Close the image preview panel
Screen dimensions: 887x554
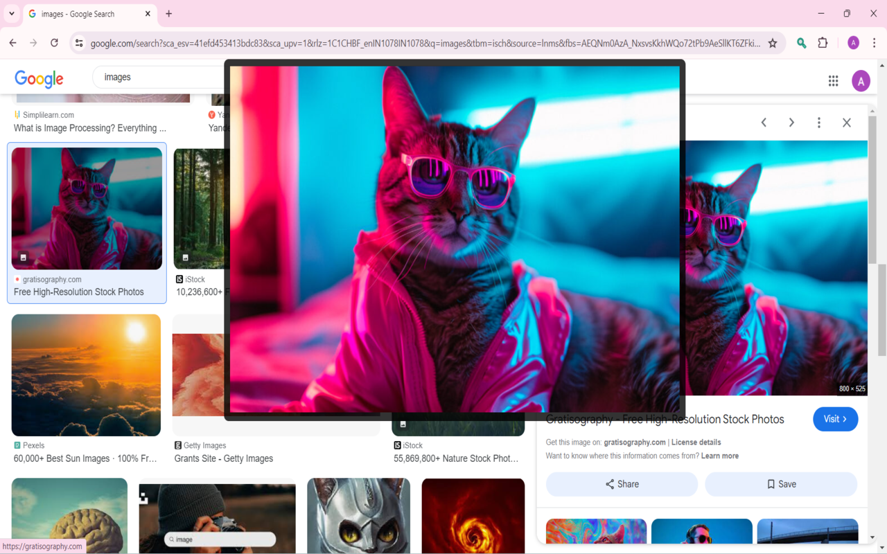[x=846, y=123]
